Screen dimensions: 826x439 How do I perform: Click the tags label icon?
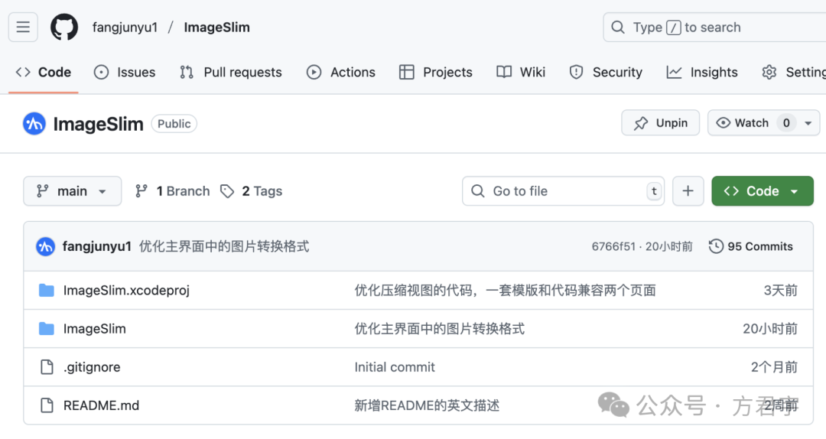tap(227, 191)
